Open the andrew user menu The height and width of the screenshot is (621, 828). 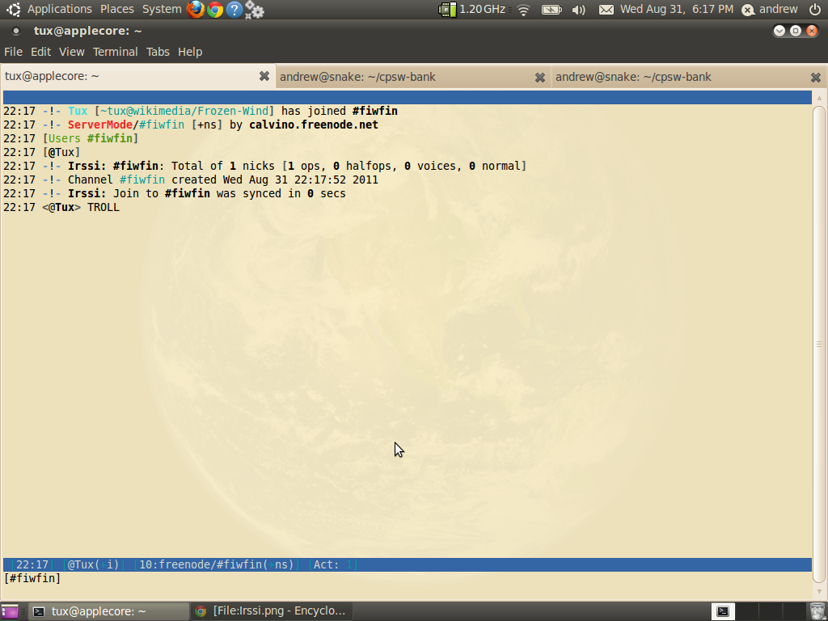tap(770, 10)
